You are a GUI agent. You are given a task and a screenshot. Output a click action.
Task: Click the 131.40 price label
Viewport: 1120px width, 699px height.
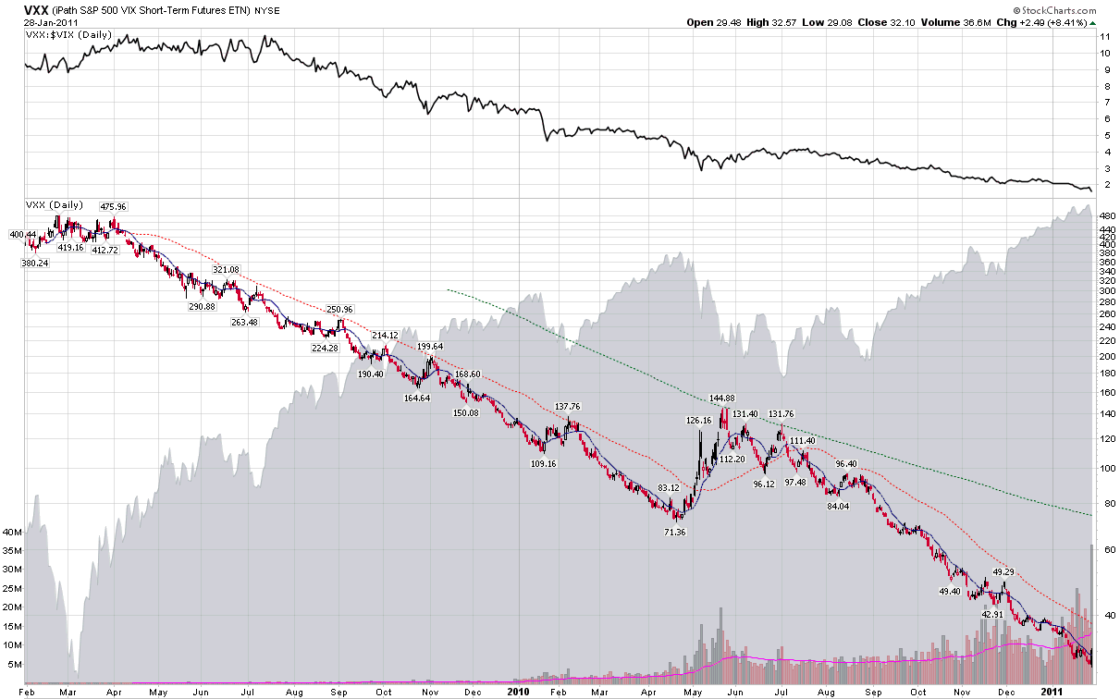[x=745, y=414]
